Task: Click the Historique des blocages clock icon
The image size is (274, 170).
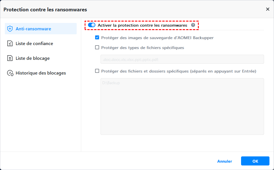Action: click(x=10, y=73)
